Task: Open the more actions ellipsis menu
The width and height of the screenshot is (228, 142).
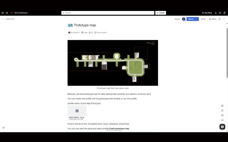Action: [224, 19]
